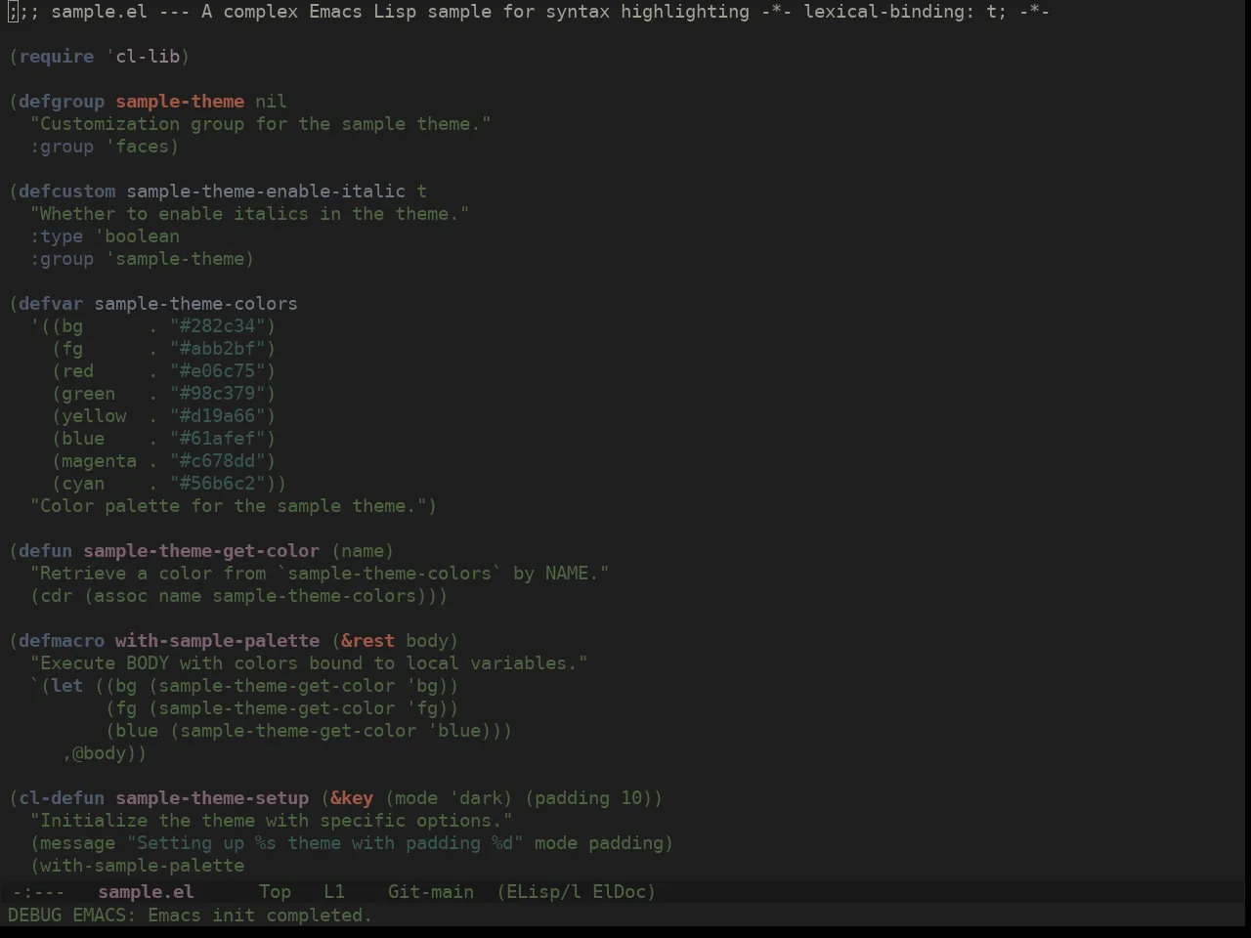Click the defun keyword
This screenshot has width=1251, height=938.
(x=46, y=551)
